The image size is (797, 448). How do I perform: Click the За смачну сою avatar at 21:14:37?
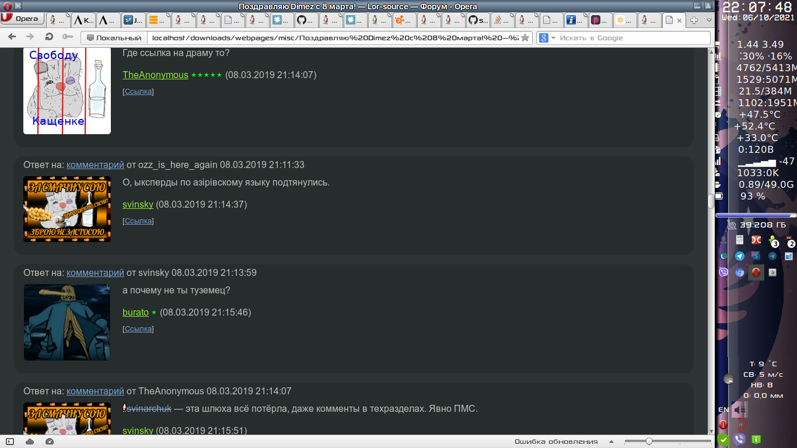tap(67, 209)
